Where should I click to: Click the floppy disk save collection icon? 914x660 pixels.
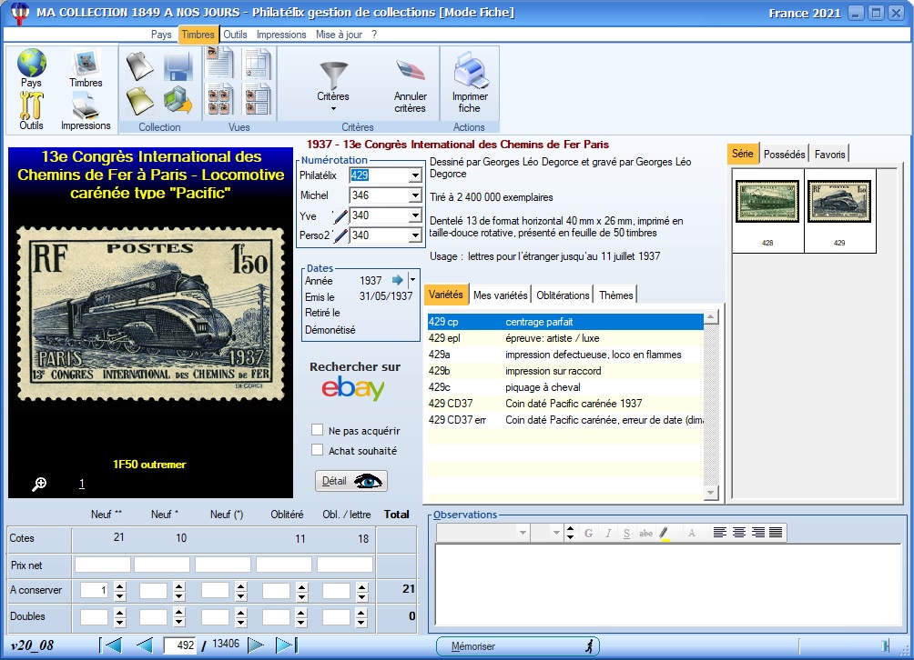pos(178,65)
